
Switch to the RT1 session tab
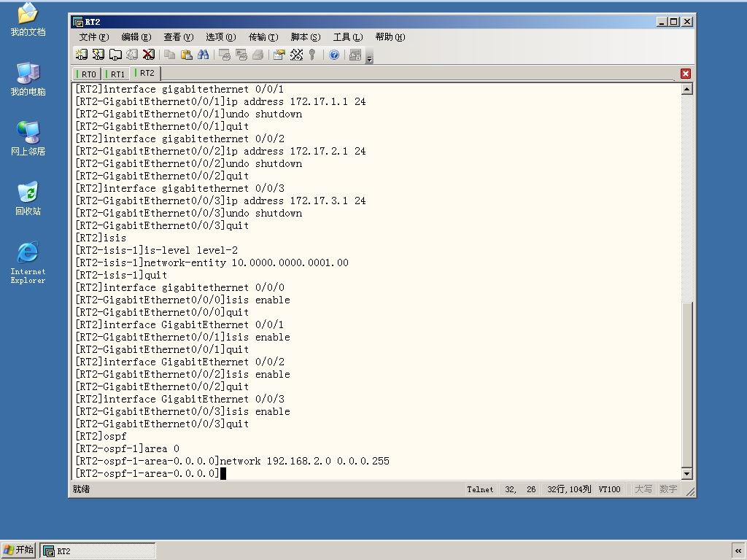(x=115, y=74)
